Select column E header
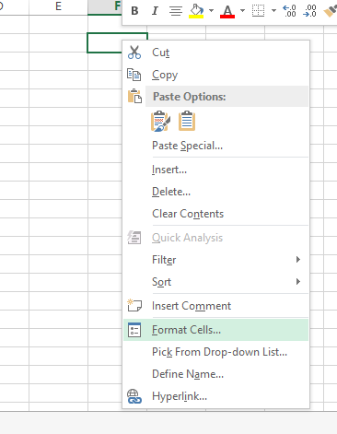 coord(58,7)
